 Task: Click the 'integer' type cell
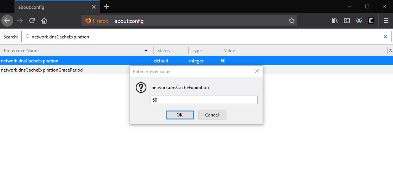point(196,61)
